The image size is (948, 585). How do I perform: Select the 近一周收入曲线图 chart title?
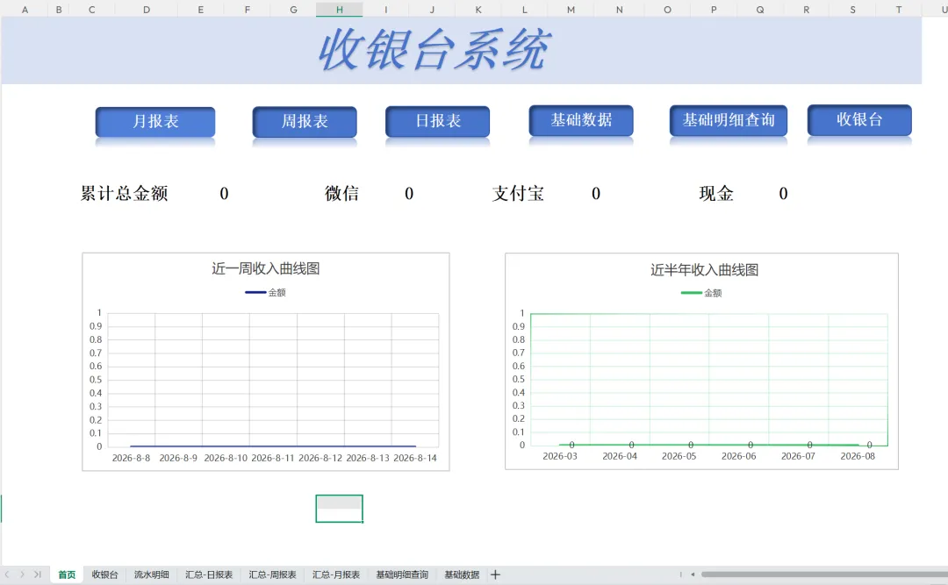pos(265,268)
